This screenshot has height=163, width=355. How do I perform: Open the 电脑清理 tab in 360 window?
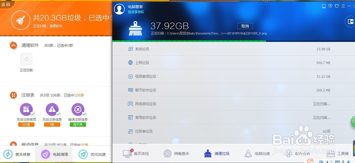(54, 154)
